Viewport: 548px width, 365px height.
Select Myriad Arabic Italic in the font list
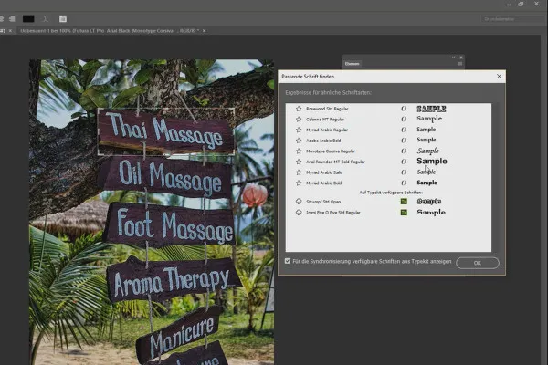click(x=324, y=172)
